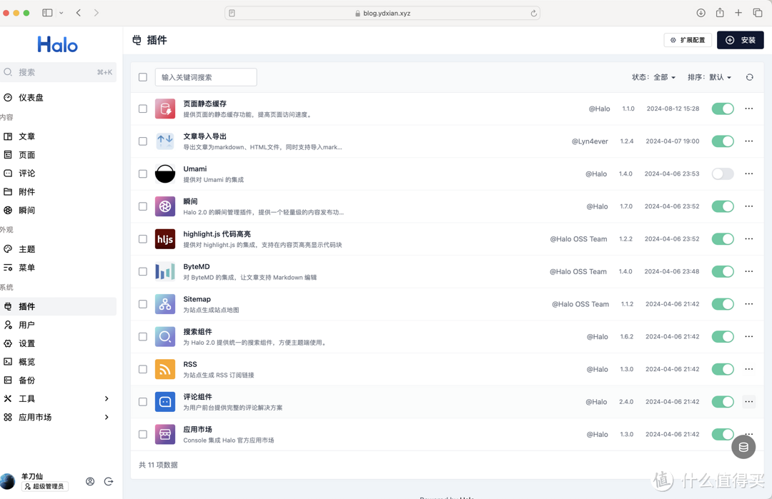Click the RSS plugin icon
The width and height of the screenshot is (772, 499).
tap(165, 369)
